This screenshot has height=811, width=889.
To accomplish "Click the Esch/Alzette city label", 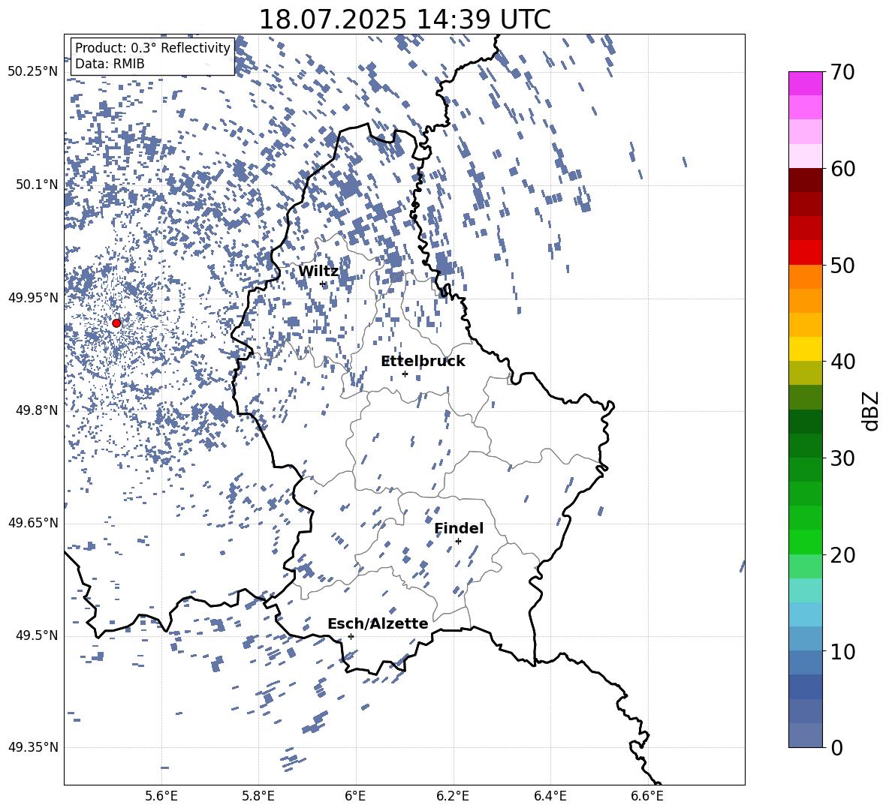I will click(378, 624).
